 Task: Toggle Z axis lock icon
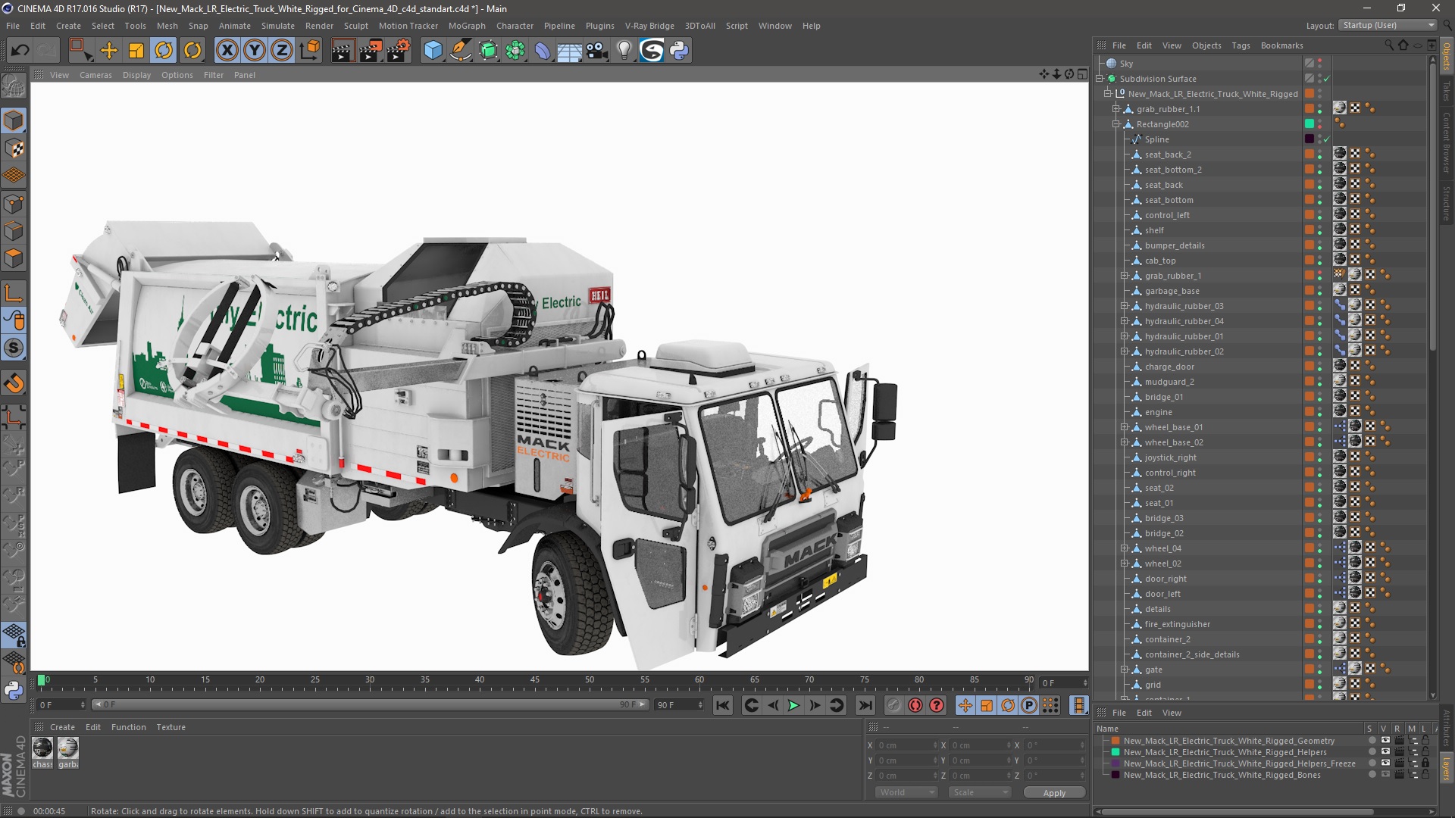point(282,51)
